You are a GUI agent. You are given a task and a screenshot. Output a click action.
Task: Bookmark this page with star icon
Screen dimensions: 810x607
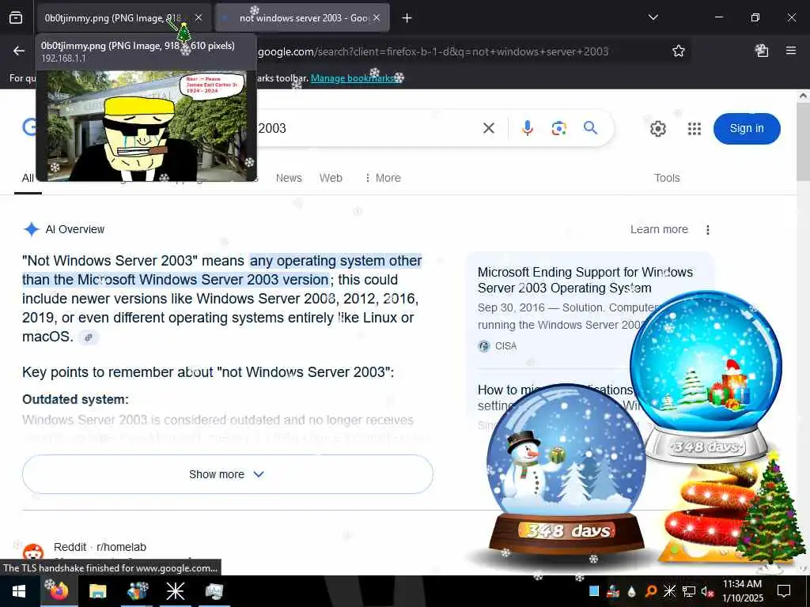[x=678, y=51]
